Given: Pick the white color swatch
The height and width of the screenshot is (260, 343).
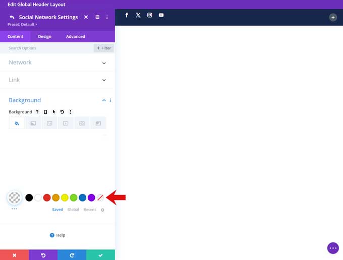Looking at the screenshot, I should click(38, 198).
